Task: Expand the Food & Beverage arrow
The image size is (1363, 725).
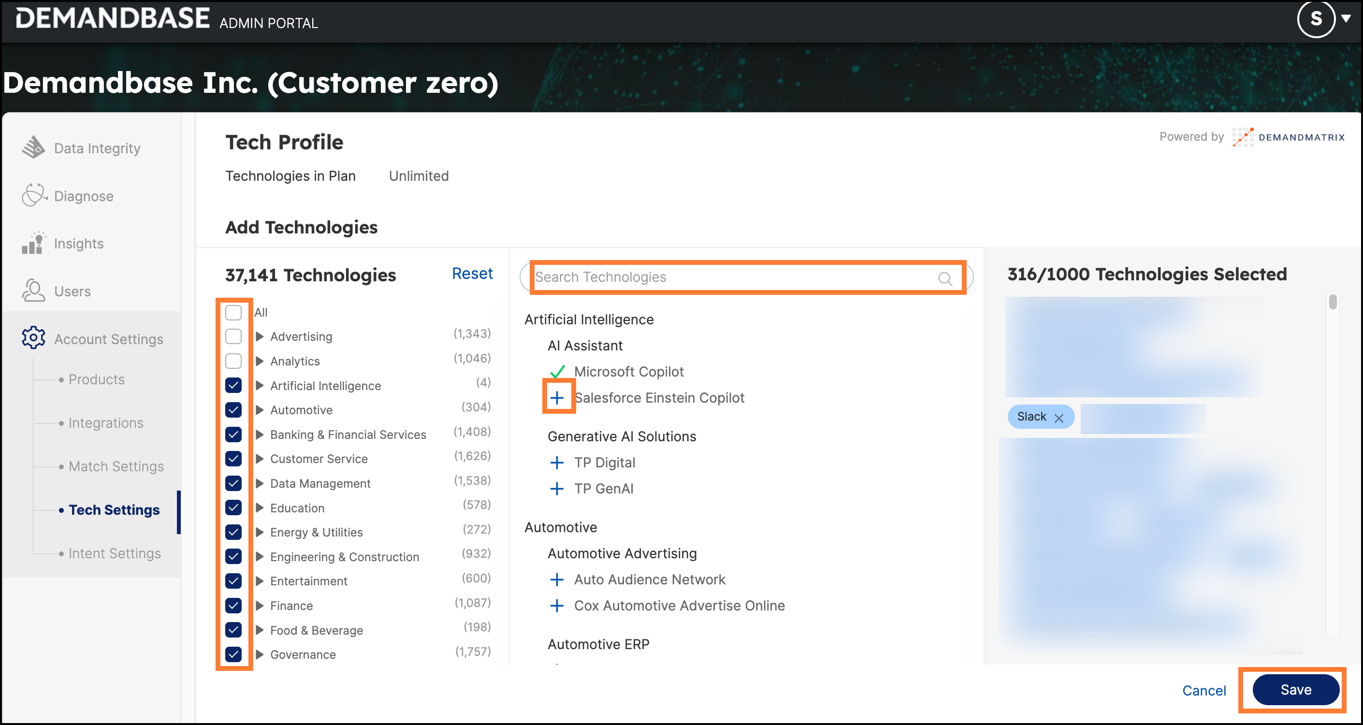Action: click(260, 630)
